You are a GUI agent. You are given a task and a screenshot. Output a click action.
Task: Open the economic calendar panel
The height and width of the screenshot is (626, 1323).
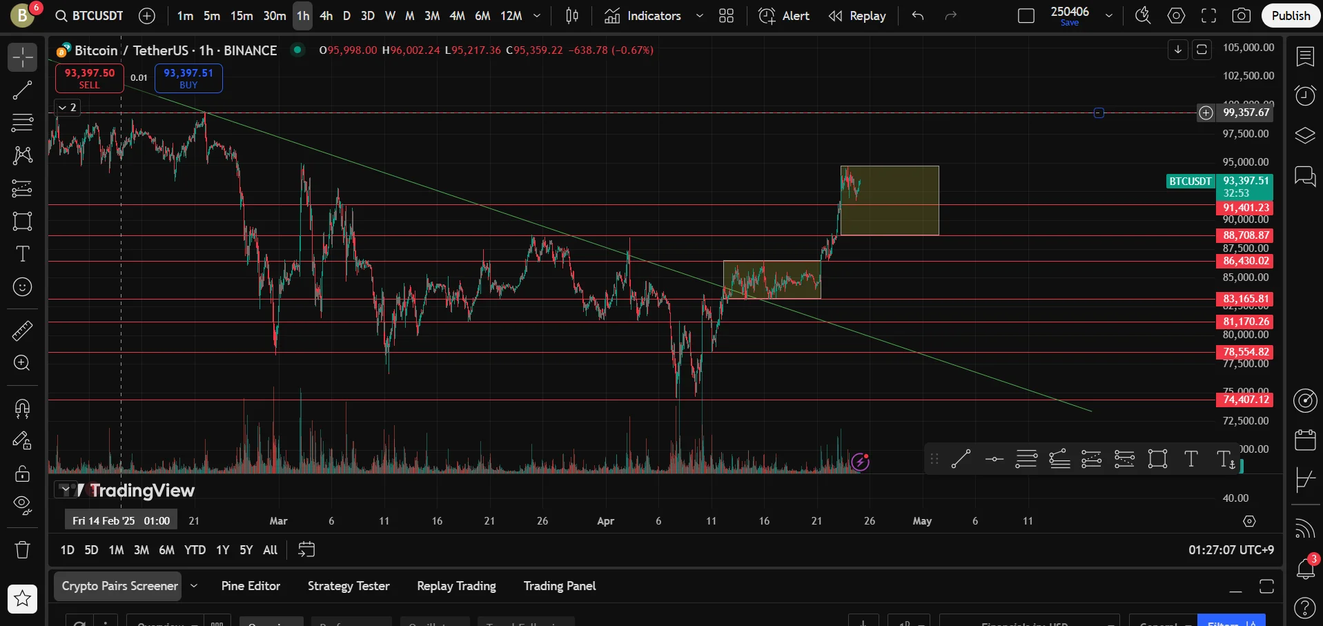(x=1305, y=440)
